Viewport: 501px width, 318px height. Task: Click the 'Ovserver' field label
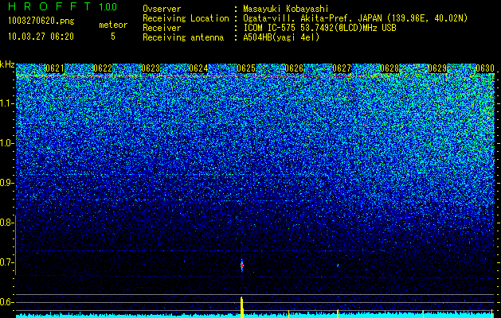point(162,9)
